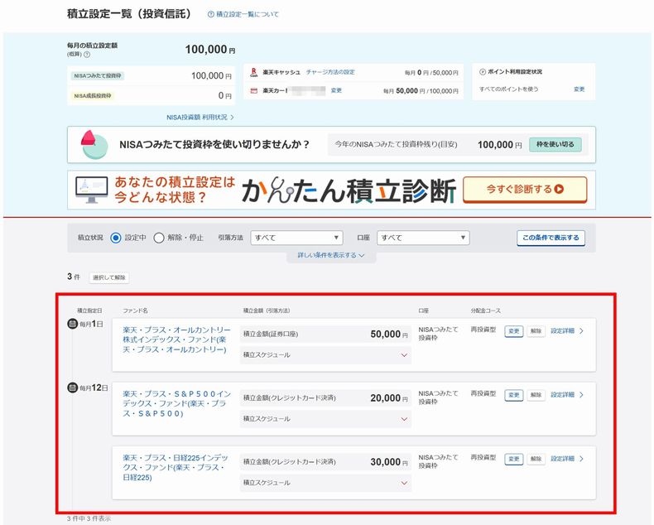This screenshot has width=654, height=525.
Task: Click the ポイント利用設定状況 point icon
Action: (483, 72)
